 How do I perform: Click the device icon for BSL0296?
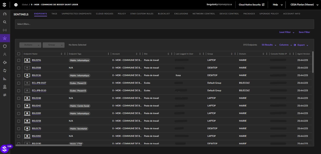27,60
